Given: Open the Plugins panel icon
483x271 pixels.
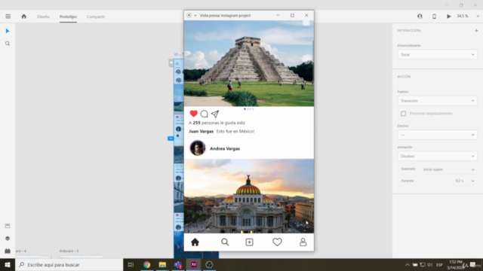Looking at the screenshot, I should 8,251.
